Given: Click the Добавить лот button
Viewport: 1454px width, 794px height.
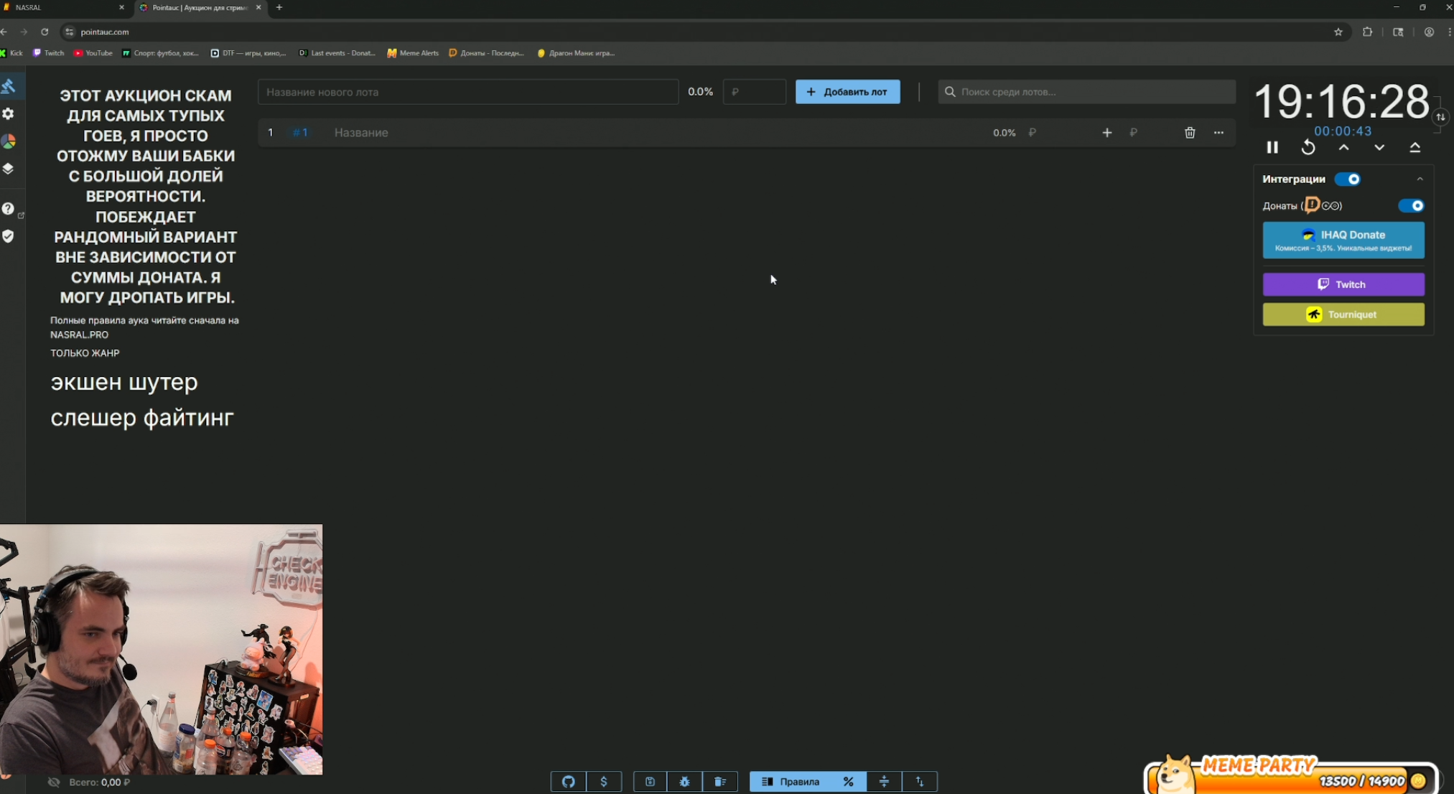Looking at the screenshot, I should (847, 92).
